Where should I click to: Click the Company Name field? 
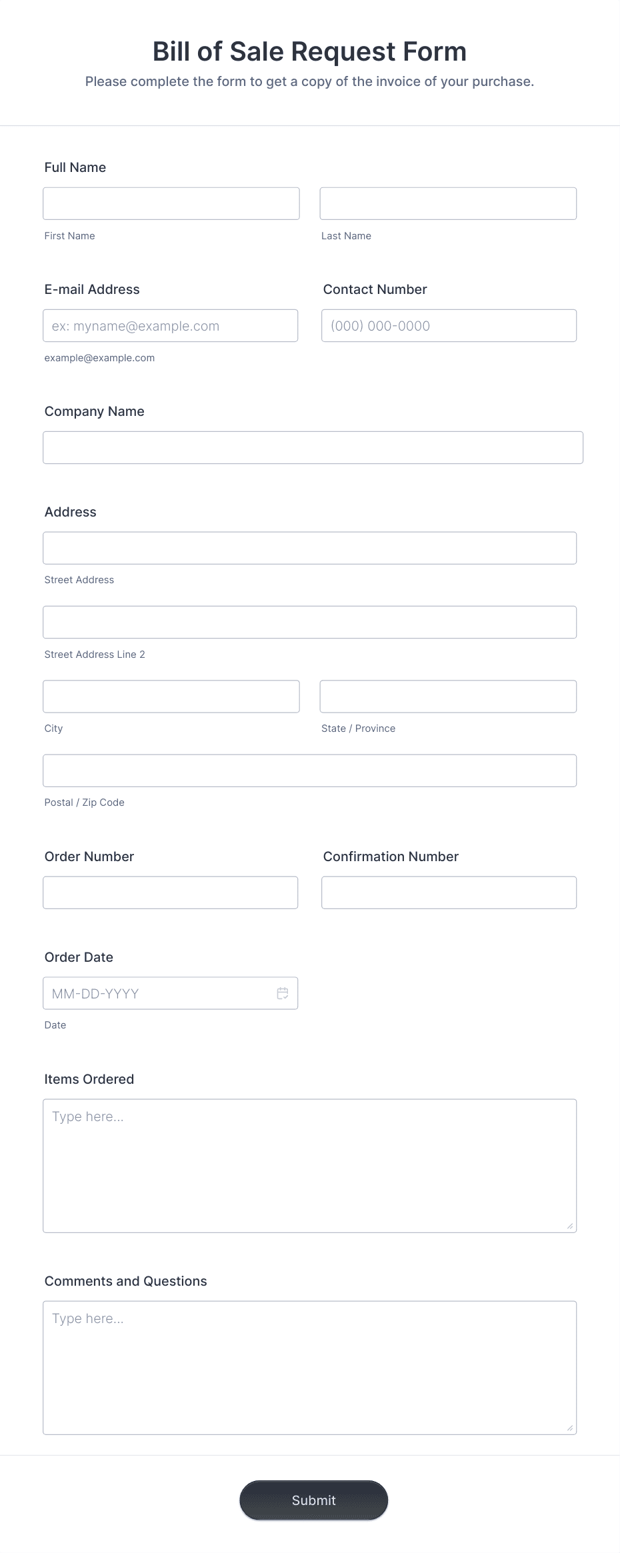313,447
